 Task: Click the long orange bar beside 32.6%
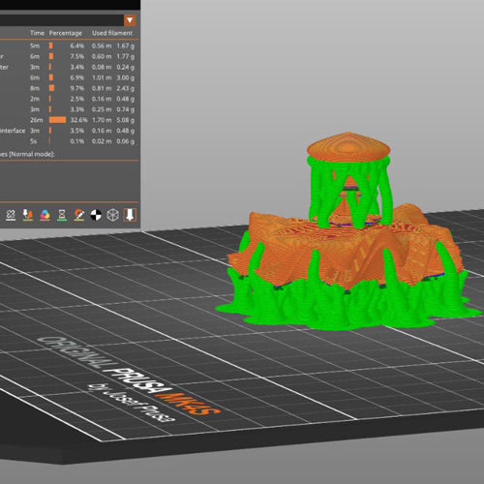click(x=57, y=120)
